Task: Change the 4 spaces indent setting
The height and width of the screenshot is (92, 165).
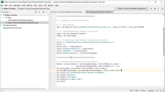Action: coord(151,91)
